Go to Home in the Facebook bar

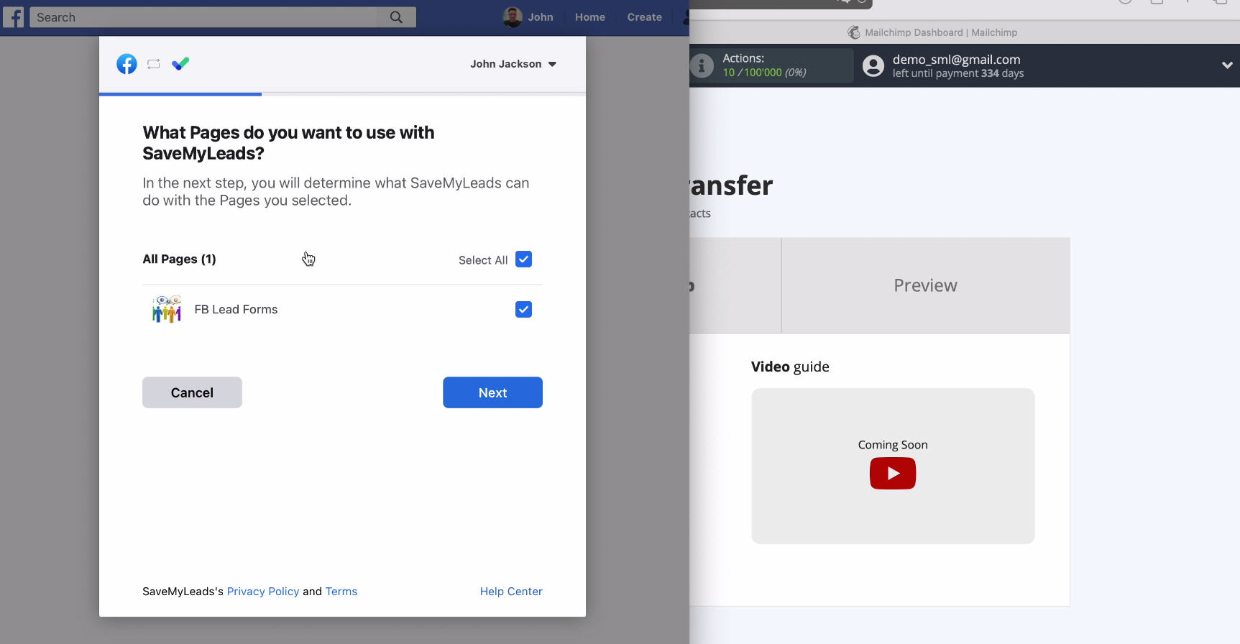click(x=589, y=17)
